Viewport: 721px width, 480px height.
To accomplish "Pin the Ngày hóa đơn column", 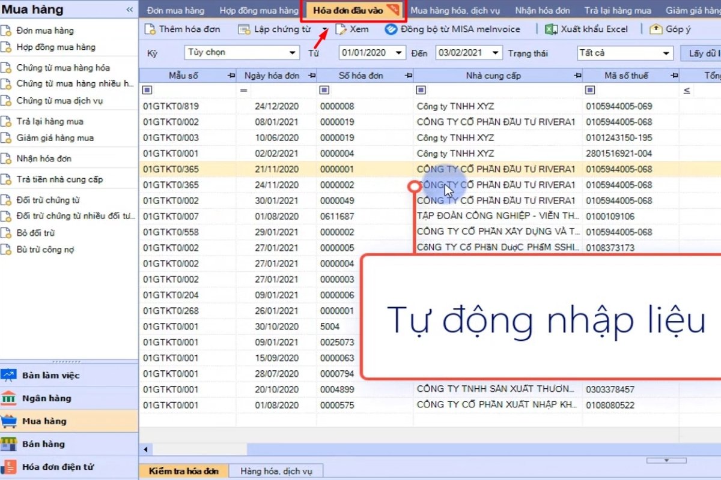I will pyautogui.click(x=311, y=76).
